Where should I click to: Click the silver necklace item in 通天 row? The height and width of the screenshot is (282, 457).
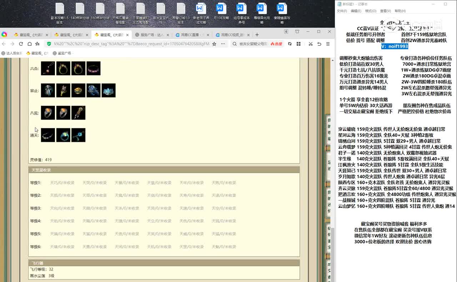click(x=48, y=135)
